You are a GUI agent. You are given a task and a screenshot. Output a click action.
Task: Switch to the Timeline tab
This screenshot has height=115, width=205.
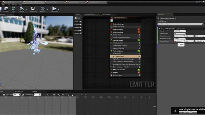[35, 92]
